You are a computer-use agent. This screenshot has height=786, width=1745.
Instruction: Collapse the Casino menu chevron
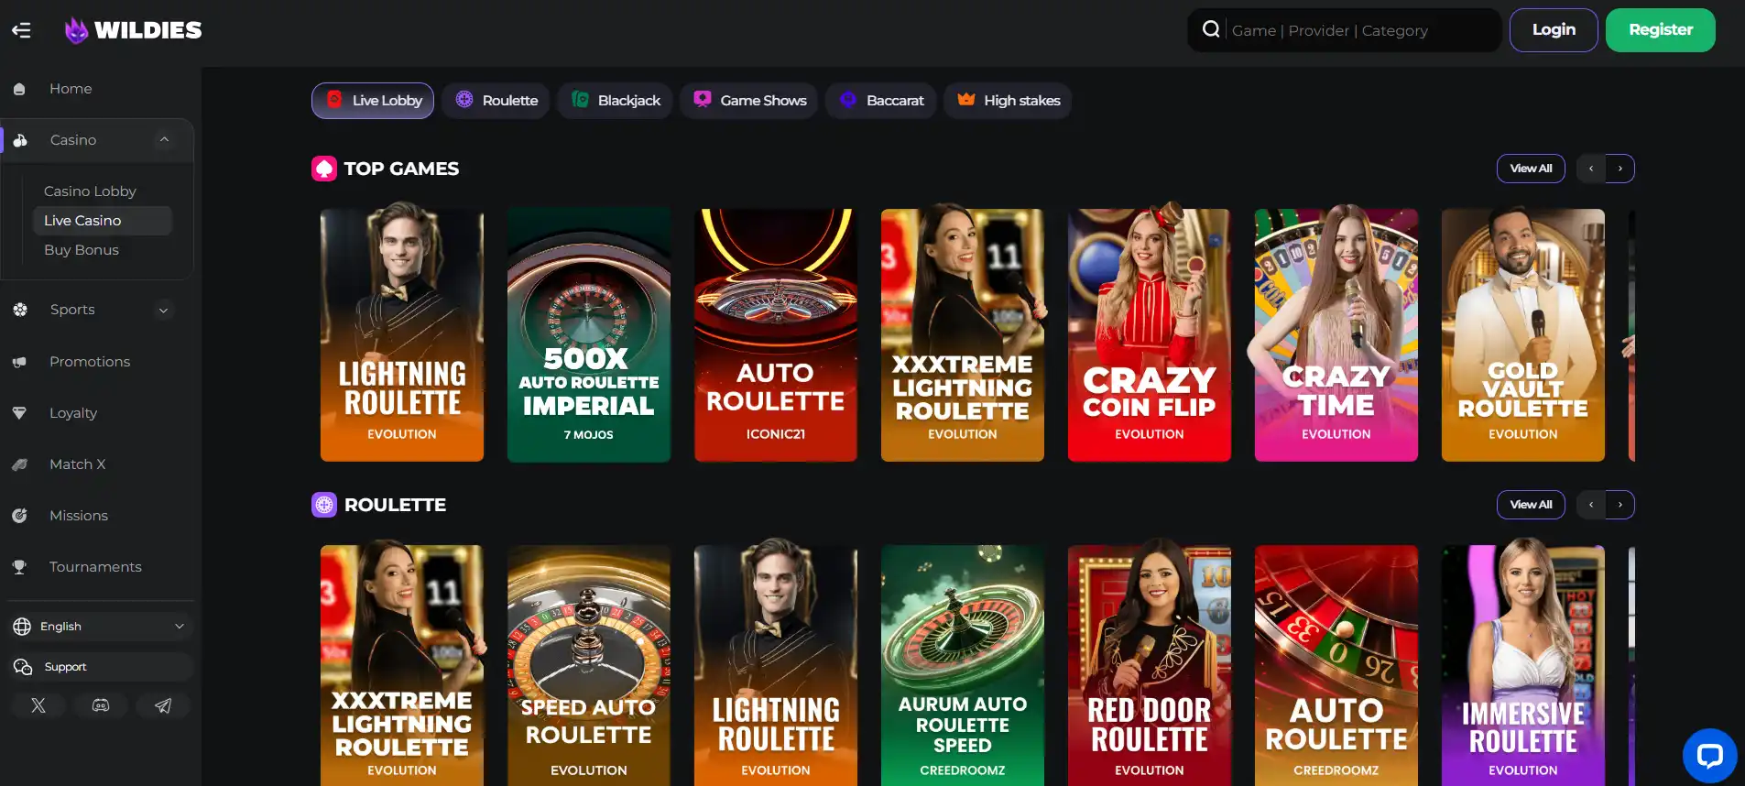tap(164, 140)
